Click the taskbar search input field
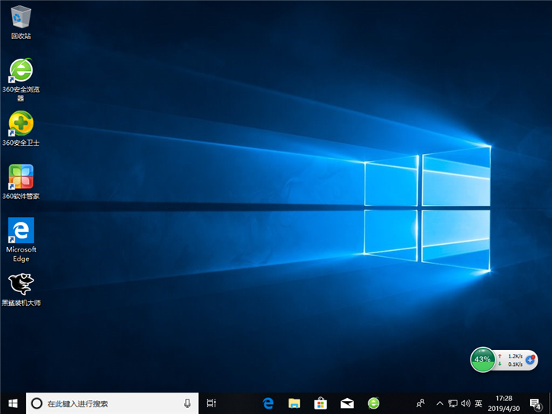This screenshot has width=552, height=414. click(x=107, y=403)
